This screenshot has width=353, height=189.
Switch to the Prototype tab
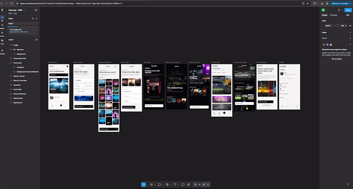333,15
